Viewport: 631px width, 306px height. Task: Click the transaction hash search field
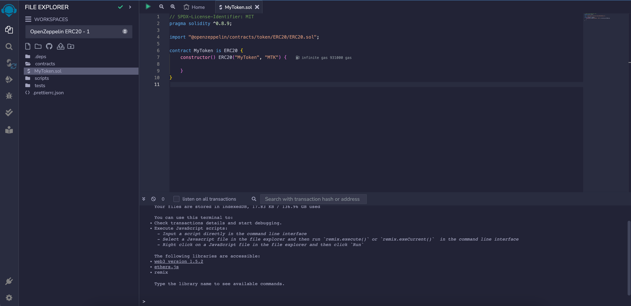[x=313, y=199]
